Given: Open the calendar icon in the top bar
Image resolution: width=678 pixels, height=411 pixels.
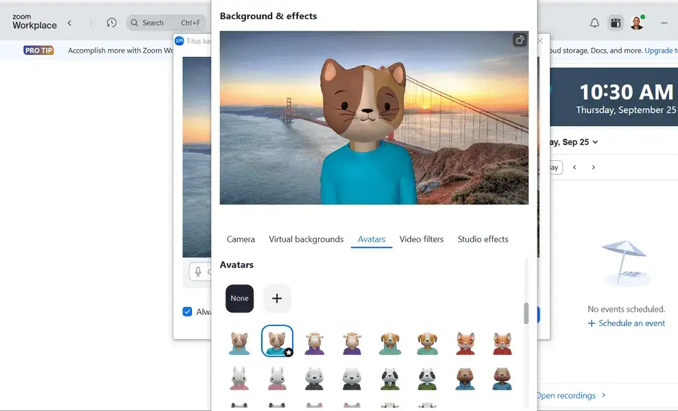Looking at the screenshot, I should (615, 23).
